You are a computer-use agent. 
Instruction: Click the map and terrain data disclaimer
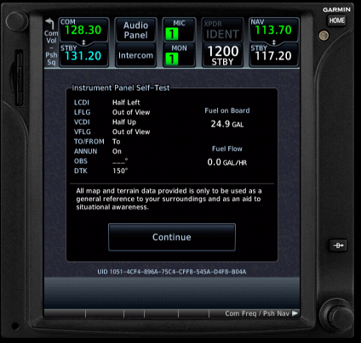pos(169,199)
